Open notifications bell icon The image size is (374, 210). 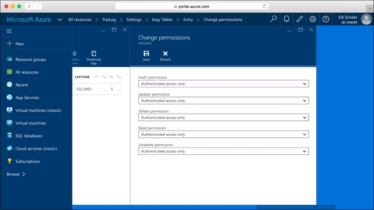coord(286,19)
